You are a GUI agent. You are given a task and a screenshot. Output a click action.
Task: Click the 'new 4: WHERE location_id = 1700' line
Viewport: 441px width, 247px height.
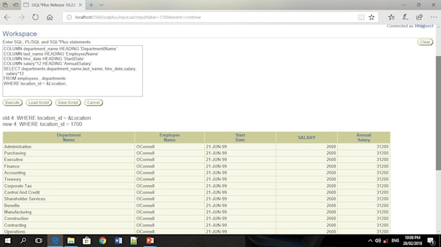click(42, 124)
